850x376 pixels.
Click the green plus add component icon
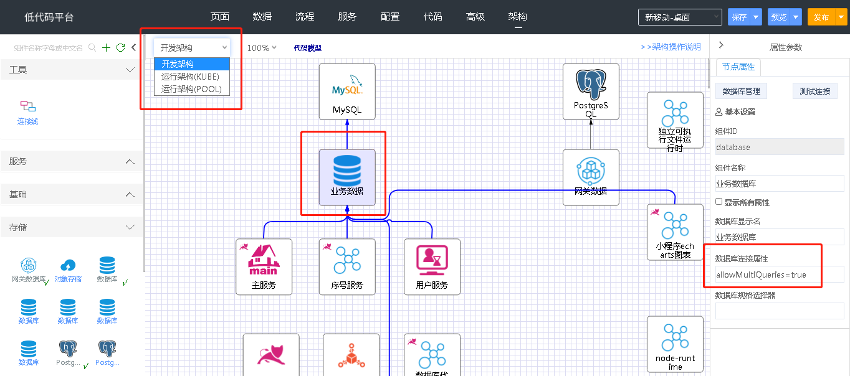[106, 47]
